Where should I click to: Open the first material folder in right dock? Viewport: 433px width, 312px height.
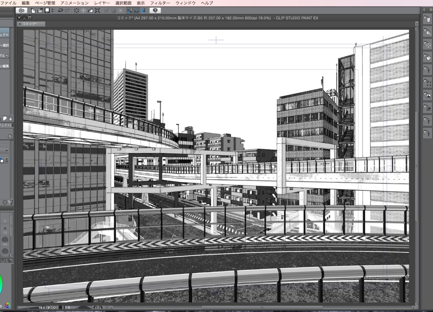pyautogui.click(x=427, y=19)
